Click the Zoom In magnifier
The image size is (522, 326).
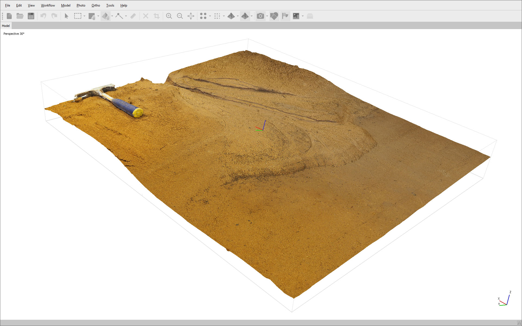(169, 16)
